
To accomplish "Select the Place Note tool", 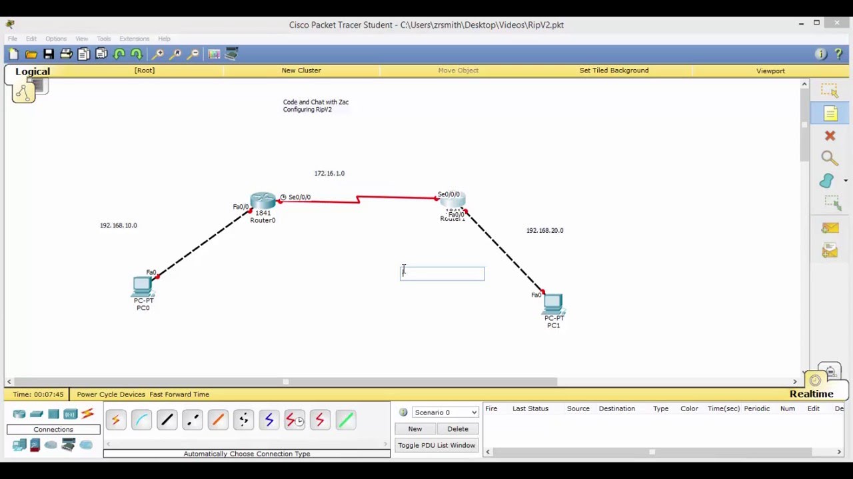I will pos(830,114).
